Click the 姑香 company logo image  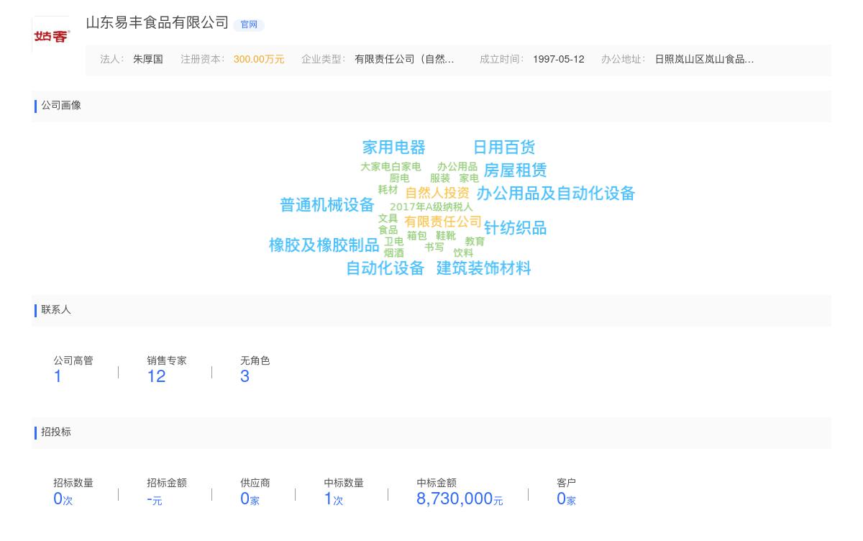pyautogui.click(x=51, y=31)
